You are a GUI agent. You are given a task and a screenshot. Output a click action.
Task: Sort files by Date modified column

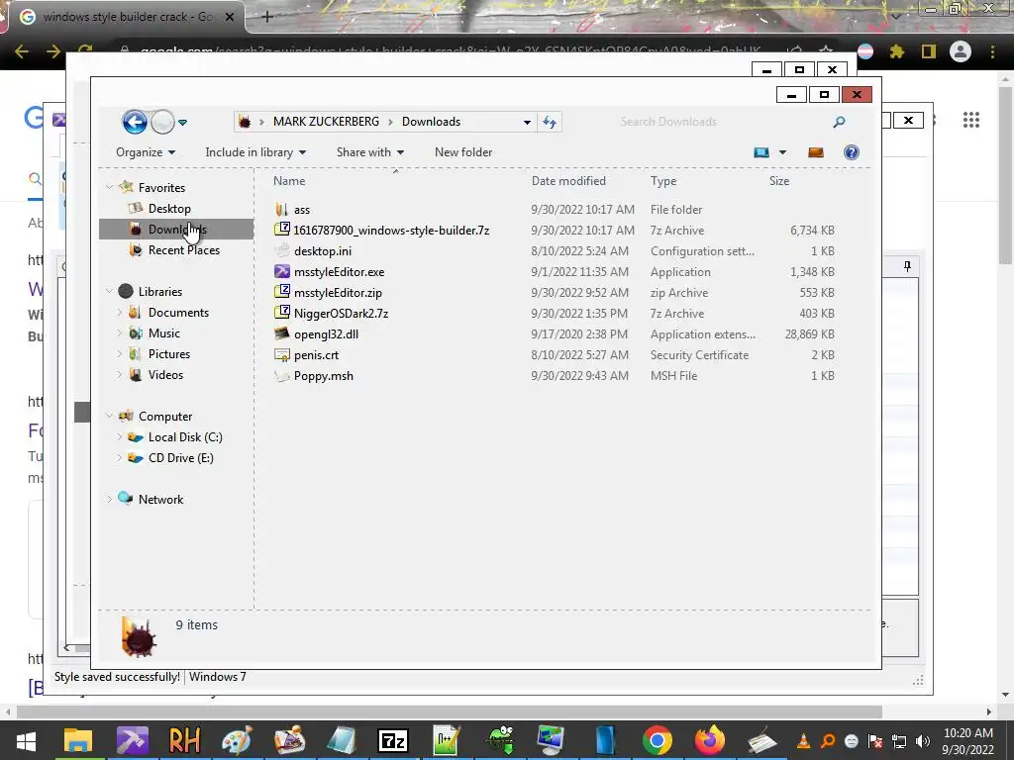pyautogui.click(x=568, y=181)
